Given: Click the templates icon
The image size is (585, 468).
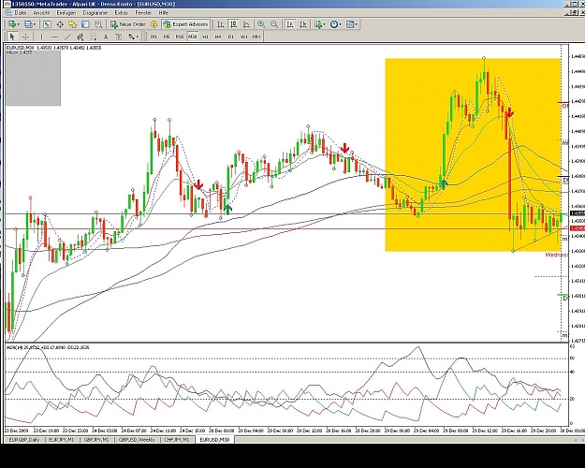Looking at the screenshot, I should (350, 24).
